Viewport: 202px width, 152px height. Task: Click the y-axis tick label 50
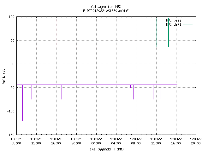pos(12,41)
